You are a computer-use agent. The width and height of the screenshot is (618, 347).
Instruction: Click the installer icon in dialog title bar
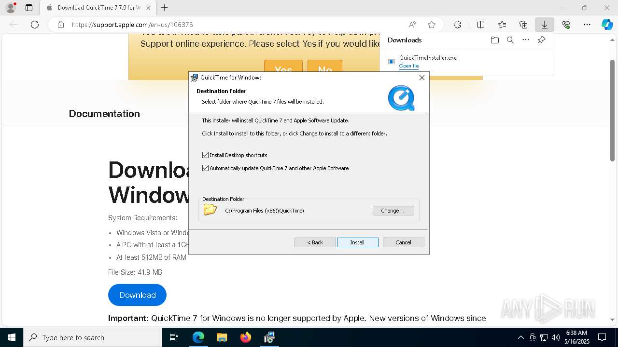[x=195, y=78]
